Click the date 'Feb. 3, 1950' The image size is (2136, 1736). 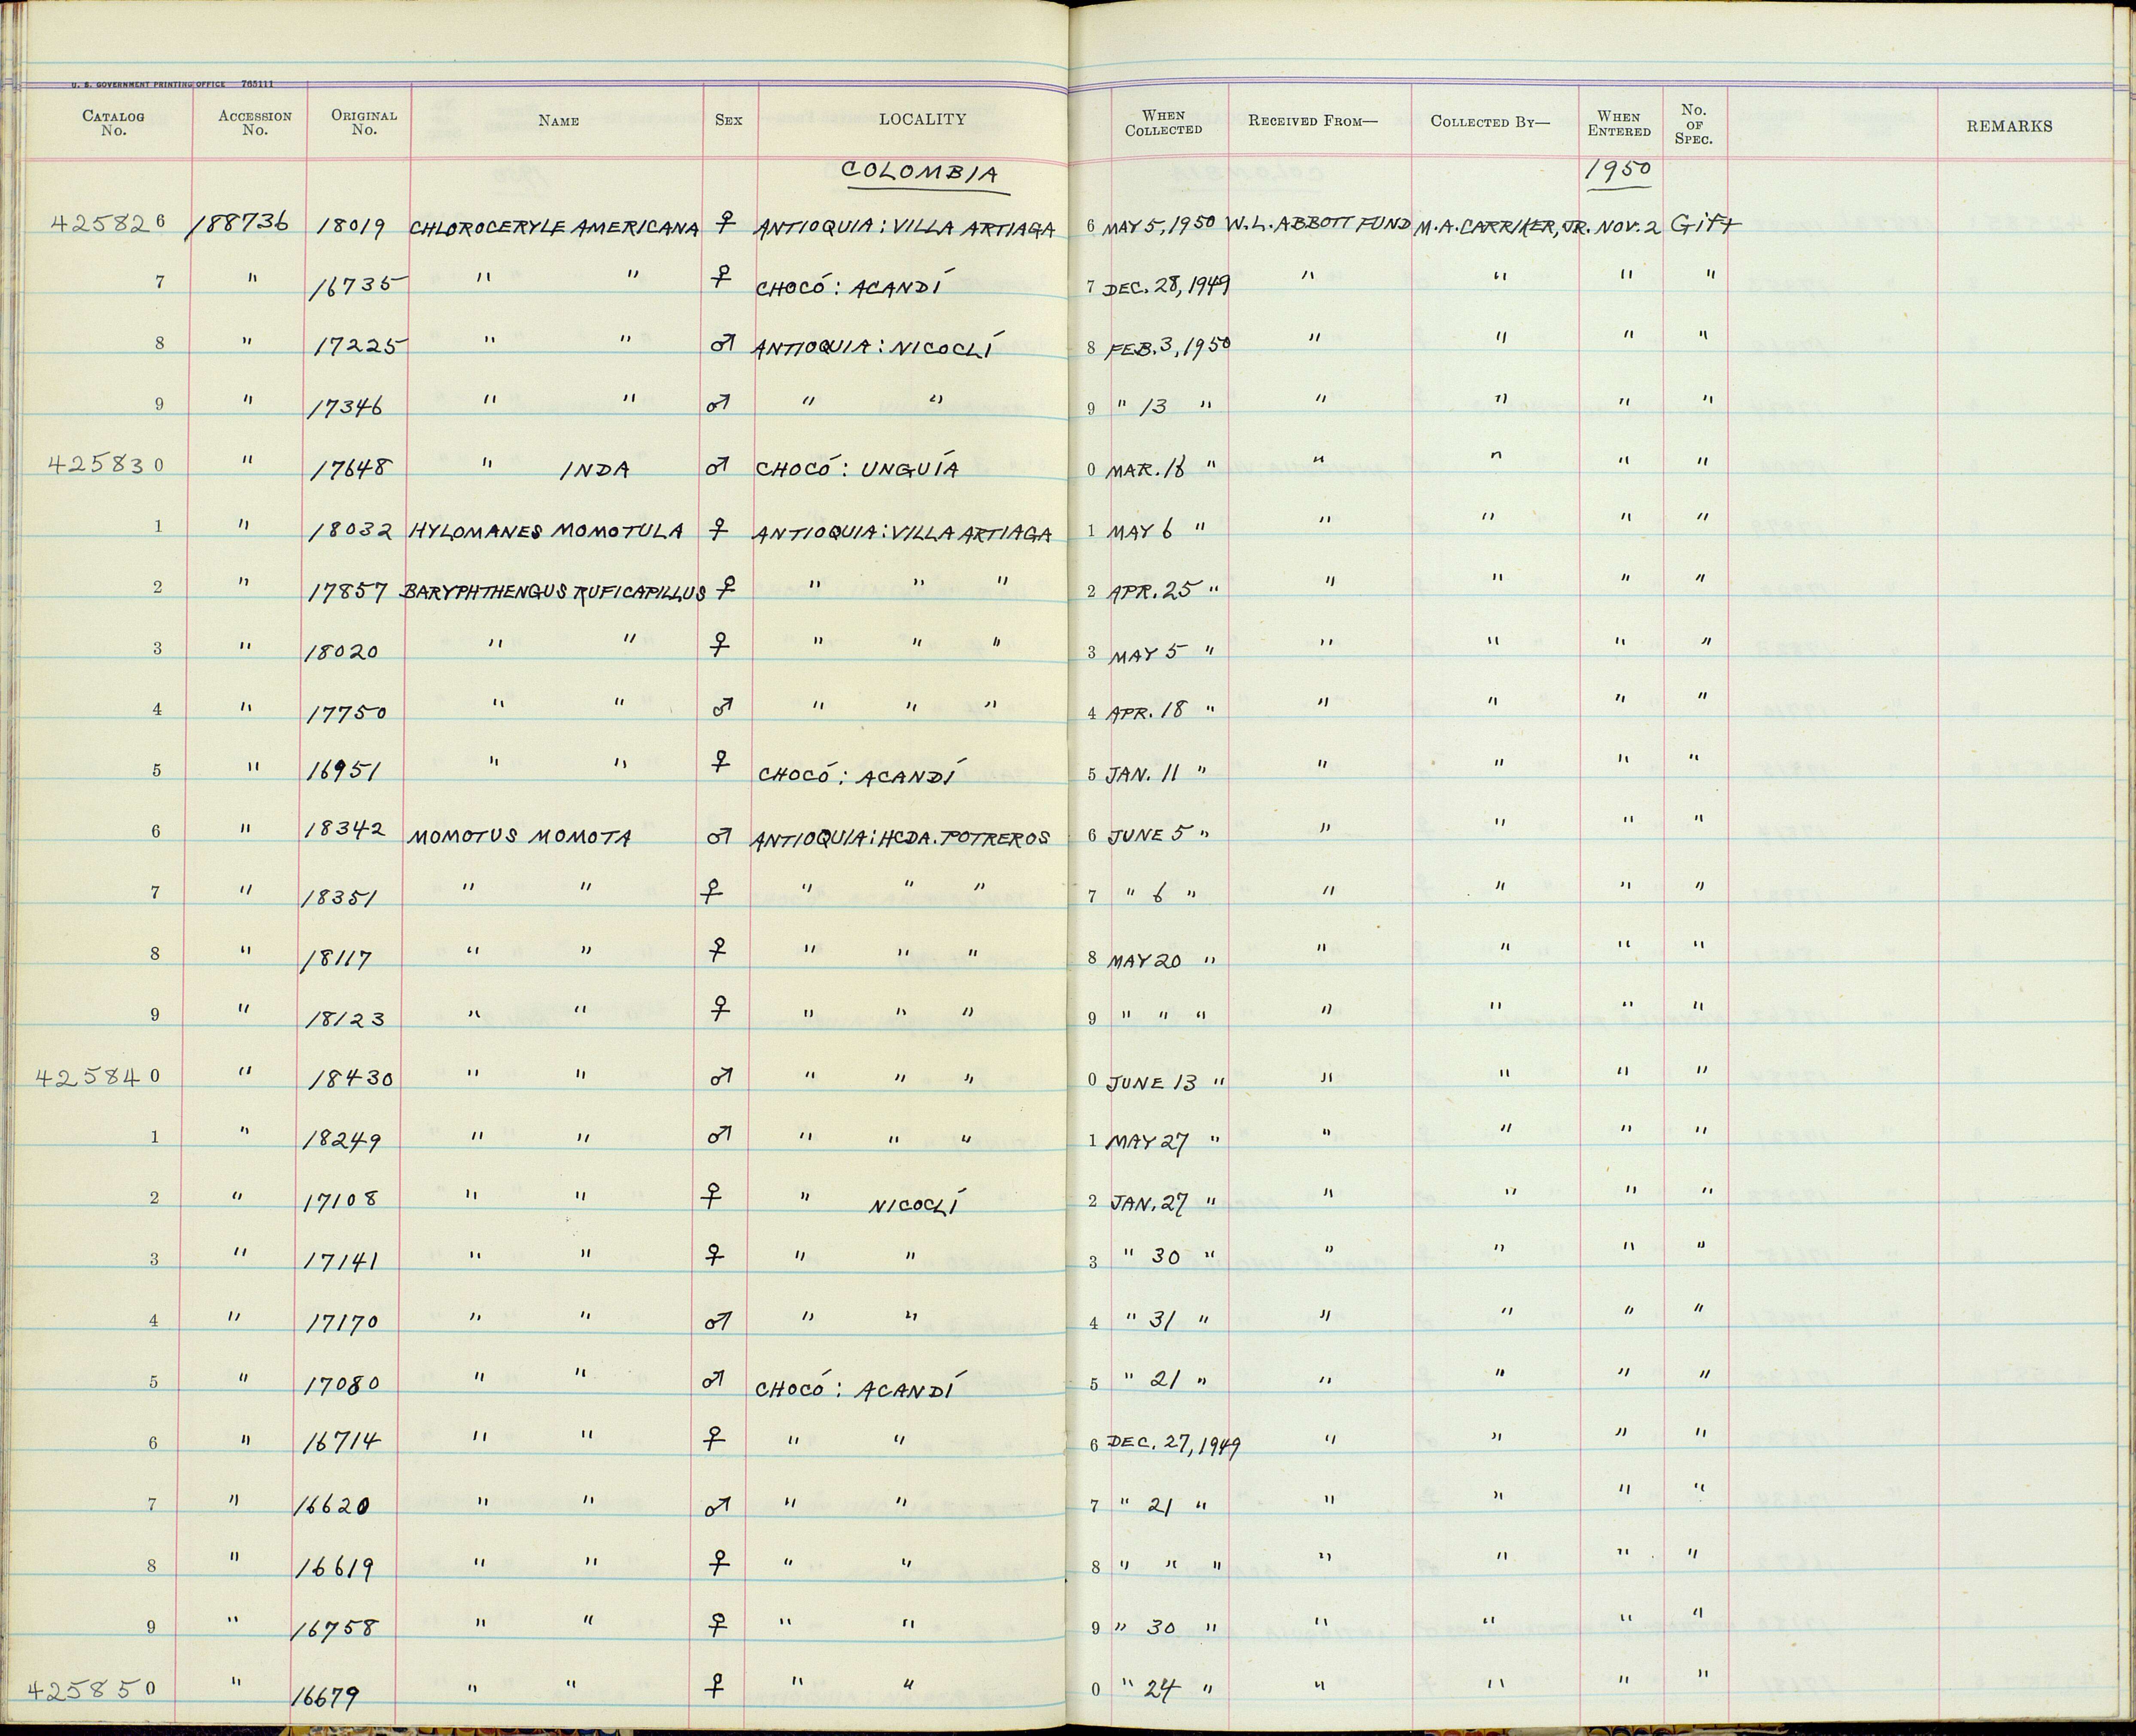click(1167, 347)
